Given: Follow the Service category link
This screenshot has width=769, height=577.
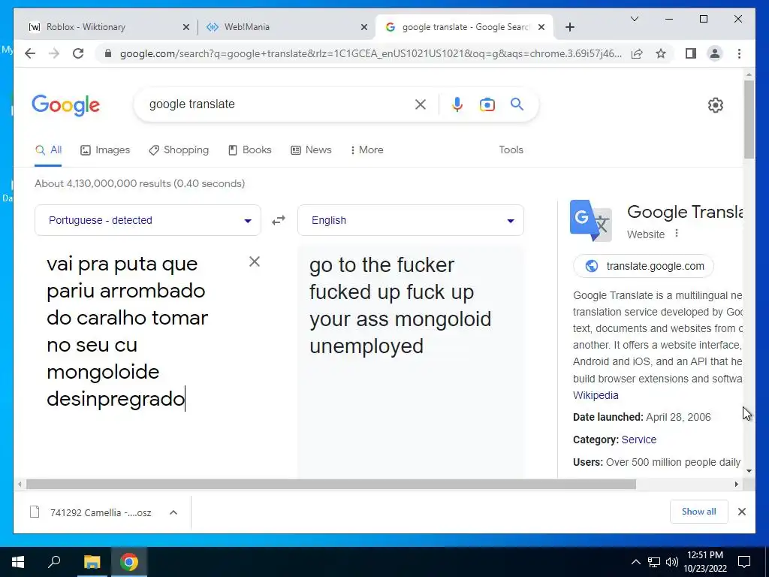Looking at the screenshot, I should 638,439.
